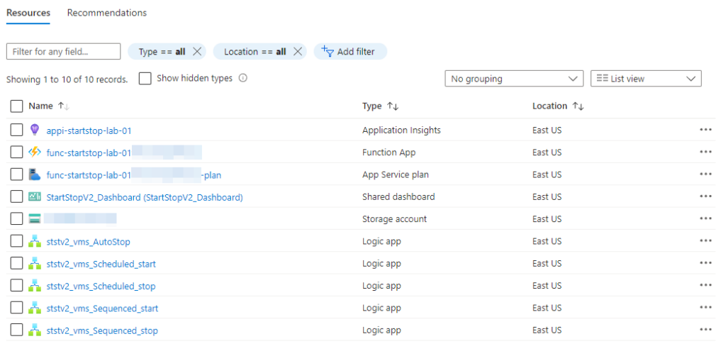Select the StartStopV2_Dashboard row checkbox
The width and height of the screenshot is (726, 356).
pos(16,196)
